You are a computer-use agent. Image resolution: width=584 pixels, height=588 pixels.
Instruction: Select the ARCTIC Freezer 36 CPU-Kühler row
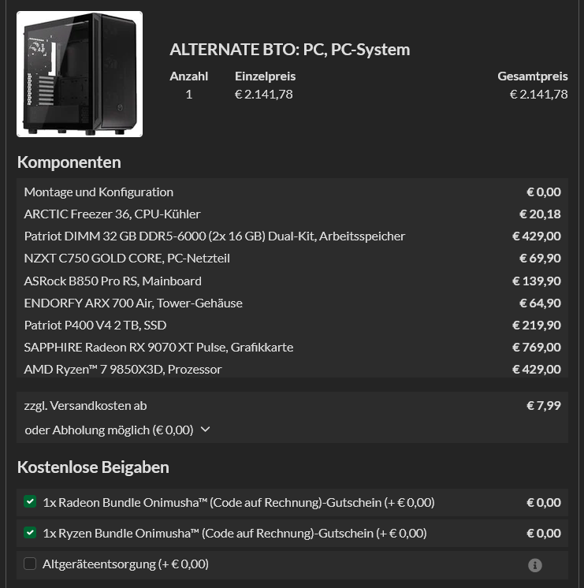coord(292,214)
